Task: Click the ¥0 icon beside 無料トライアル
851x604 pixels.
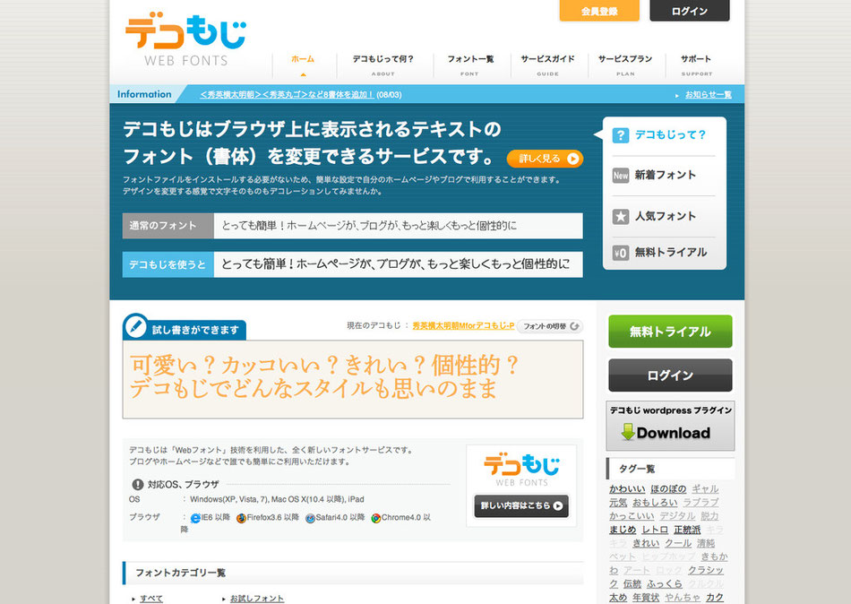Action: (621, 253)
